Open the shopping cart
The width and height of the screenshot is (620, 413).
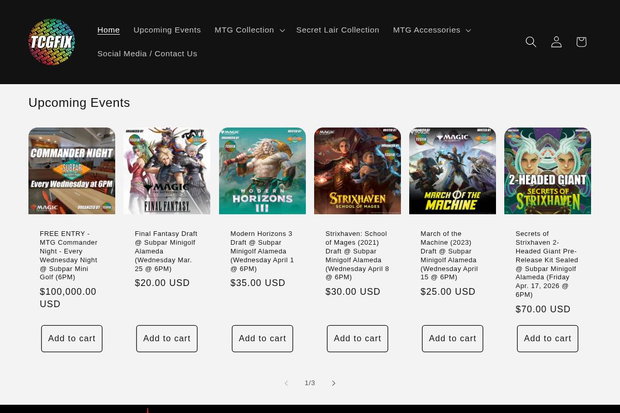[x=581, y=42]
